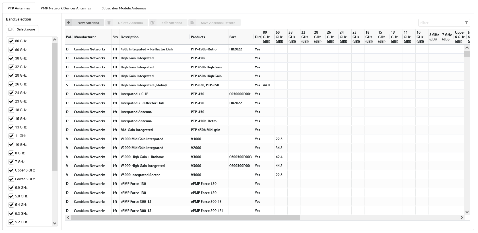Uncheck the 5.8 GHz band
This screenshot has width=478, height=233.
tap(11, 196)
